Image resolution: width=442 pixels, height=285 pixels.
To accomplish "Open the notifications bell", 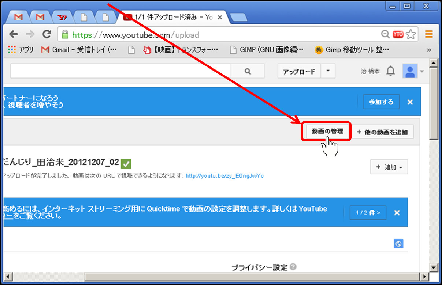I will click(391, 71).
